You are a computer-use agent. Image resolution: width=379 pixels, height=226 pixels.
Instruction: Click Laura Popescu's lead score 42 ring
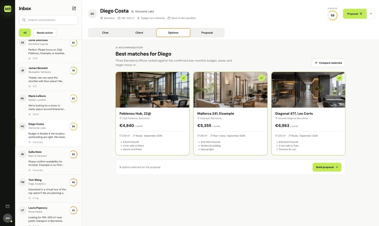pos(73,210)
